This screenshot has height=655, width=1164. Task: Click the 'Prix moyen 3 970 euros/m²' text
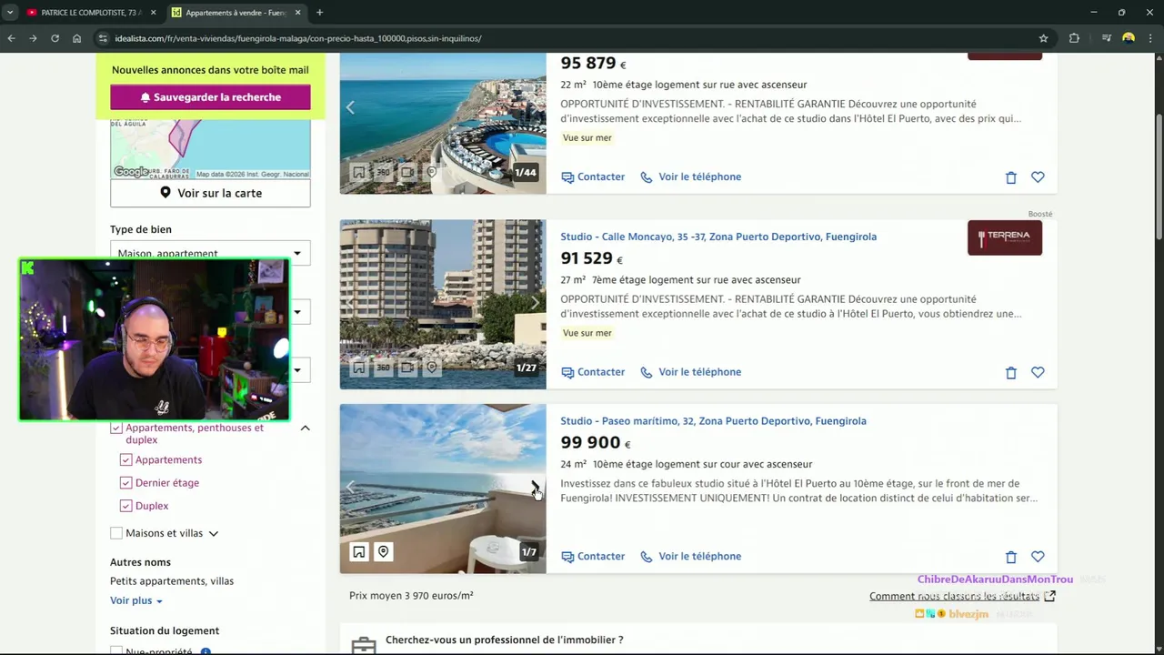point(411,596)
